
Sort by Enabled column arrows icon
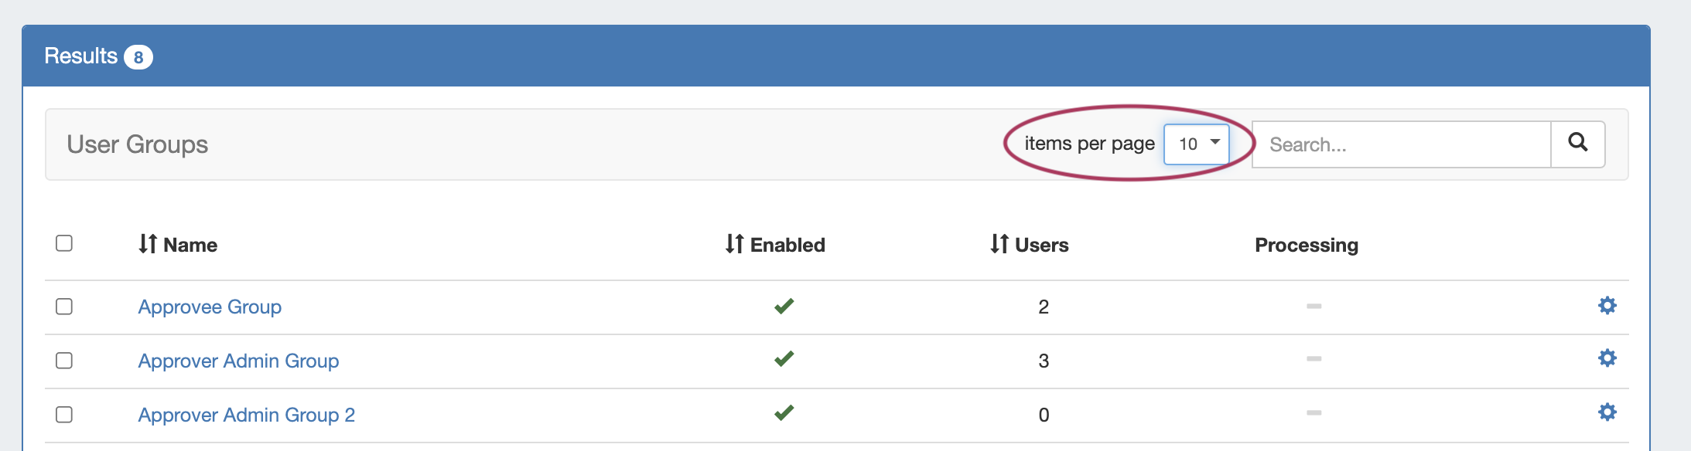pos(734,244)
